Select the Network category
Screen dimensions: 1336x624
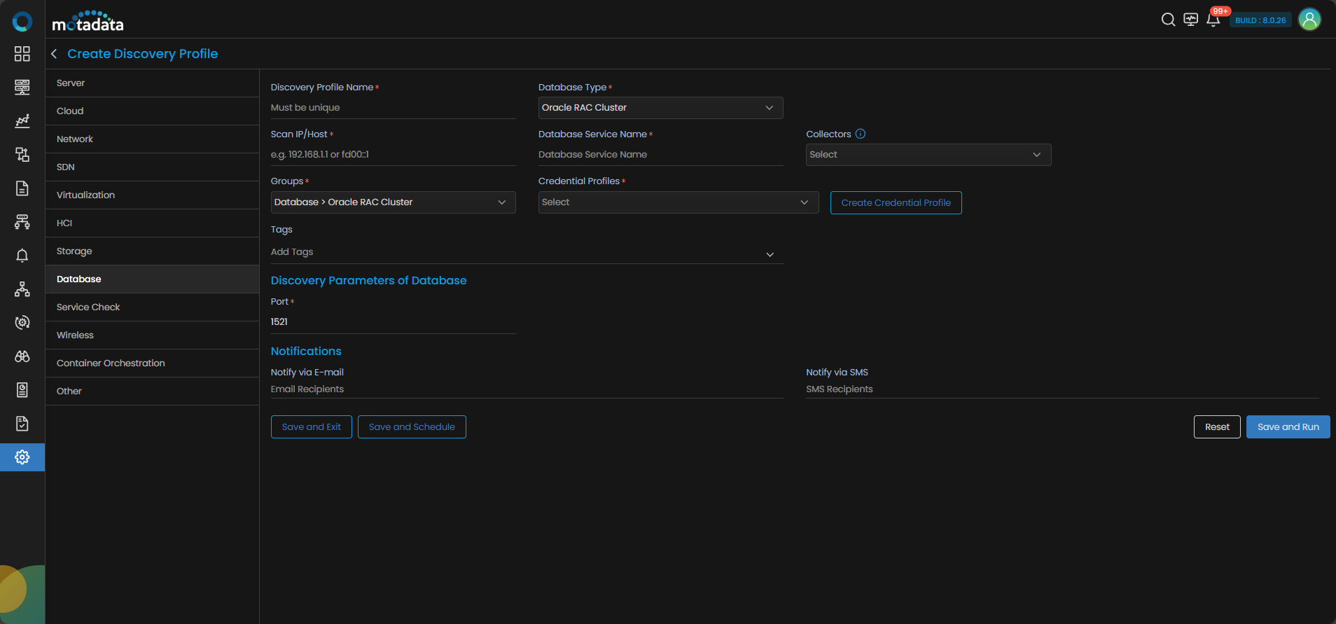coord(75,139)
